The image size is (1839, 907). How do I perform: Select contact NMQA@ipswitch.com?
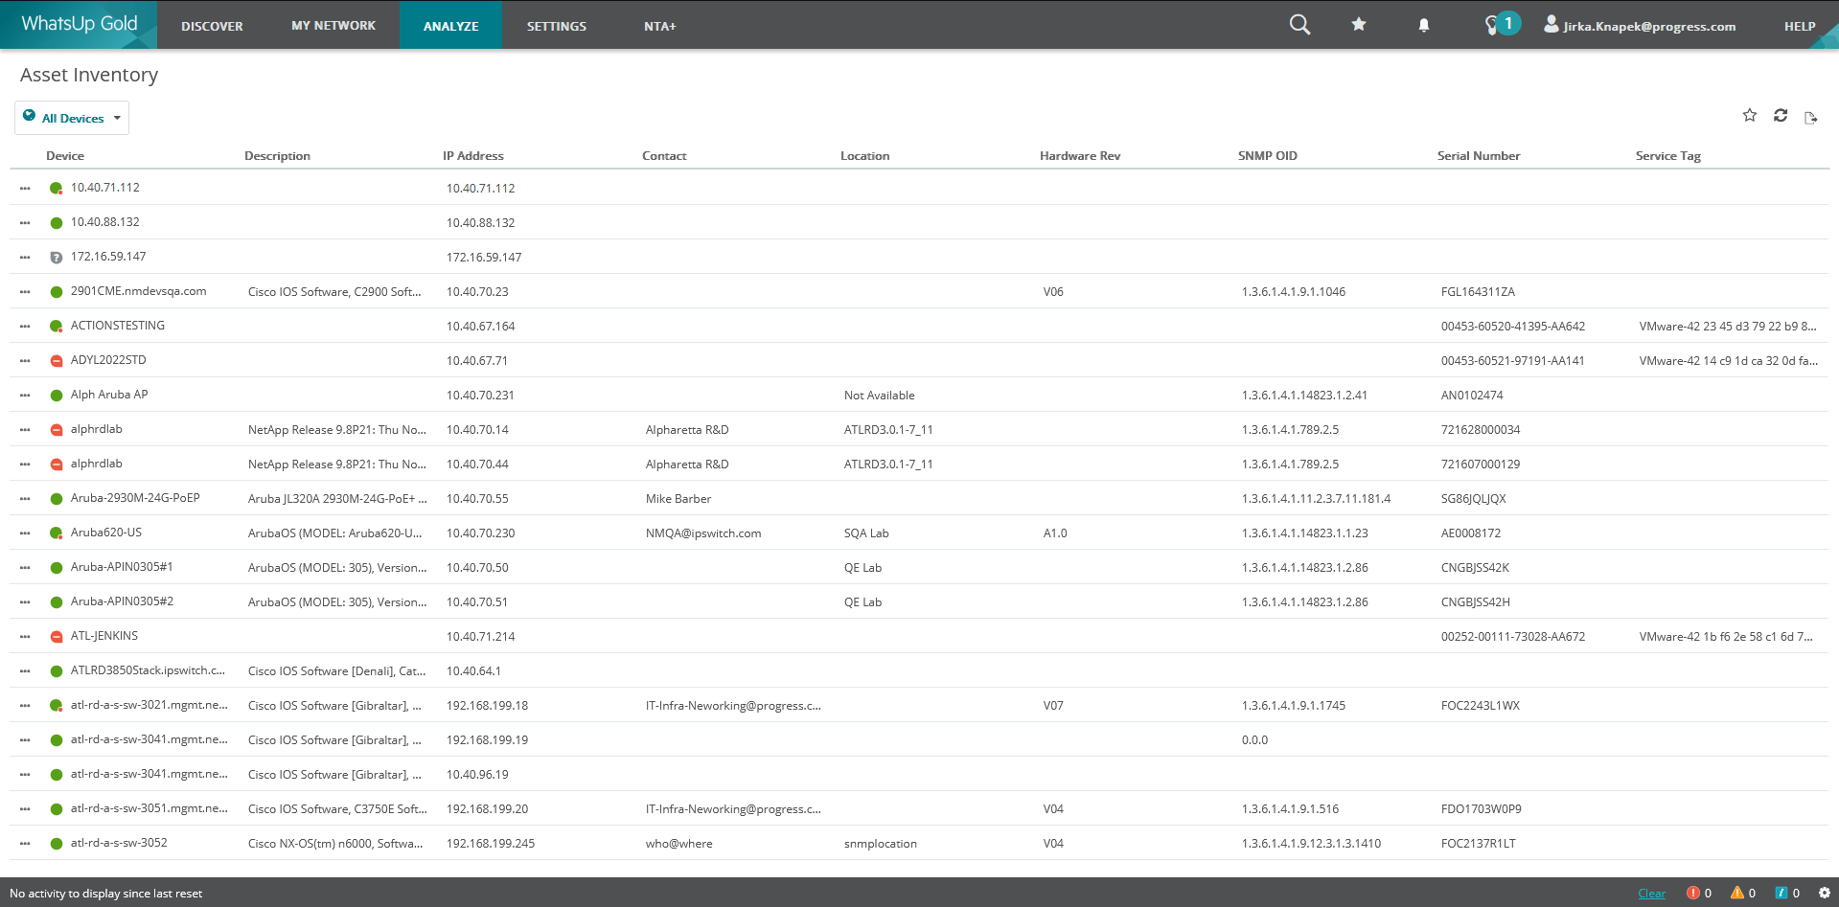tap(703, 533)
